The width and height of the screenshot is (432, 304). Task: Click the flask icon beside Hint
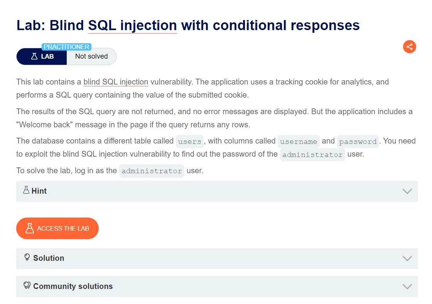point(26,190)
